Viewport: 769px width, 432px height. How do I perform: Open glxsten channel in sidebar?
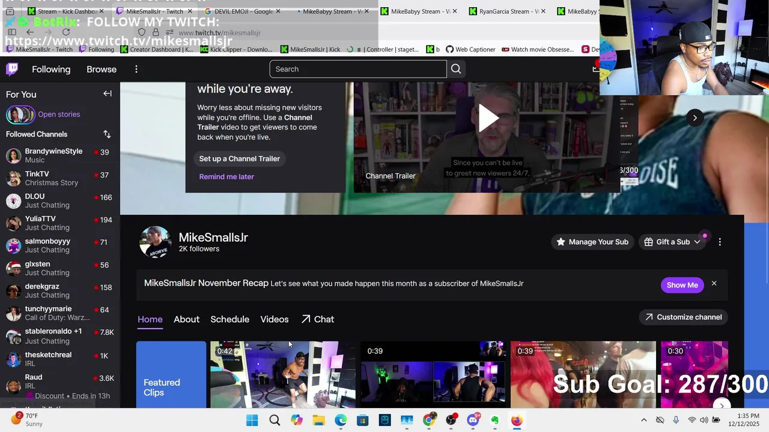(x=60, y=268)
